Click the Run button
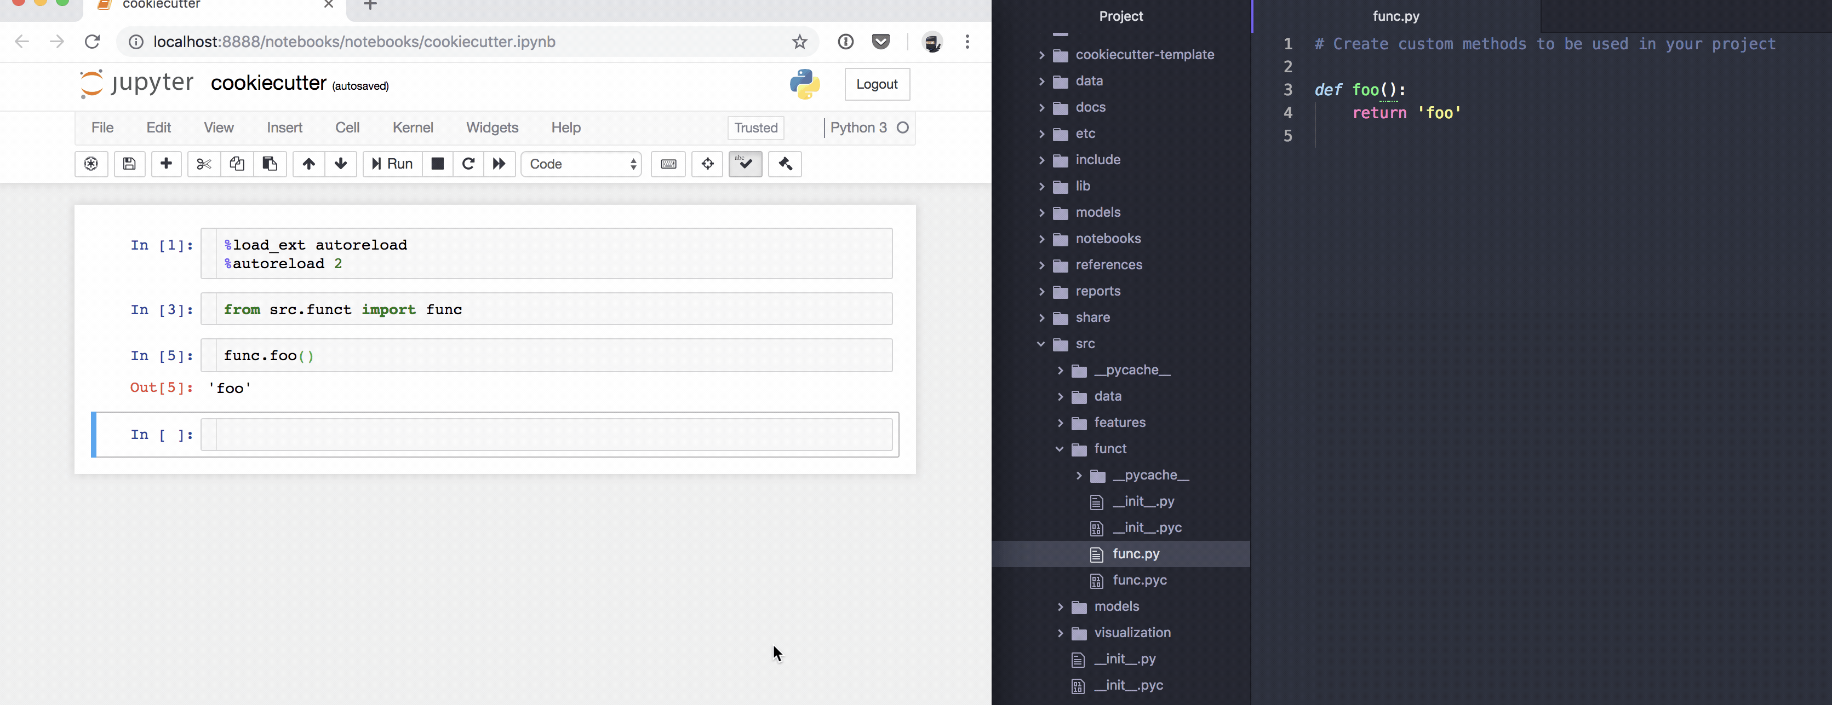The height and width of the screenshot is (705, 1832). point(392,164)
